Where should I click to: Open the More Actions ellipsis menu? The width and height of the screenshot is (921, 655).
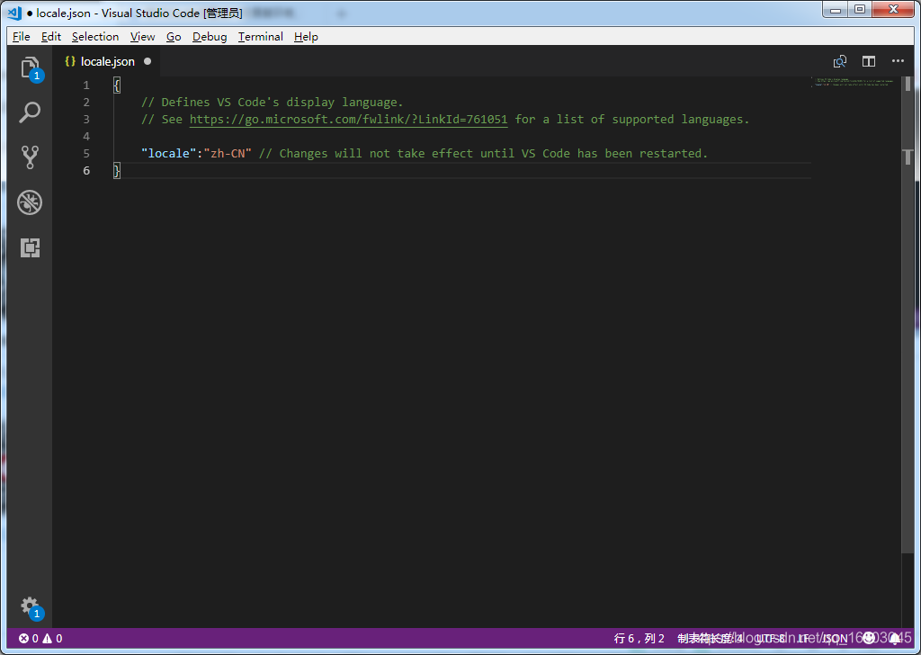898,61
